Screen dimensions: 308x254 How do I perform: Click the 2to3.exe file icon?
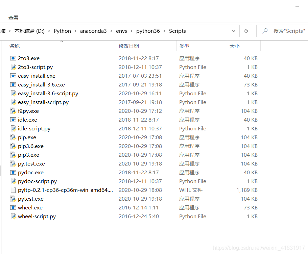(x=13, y=58)
